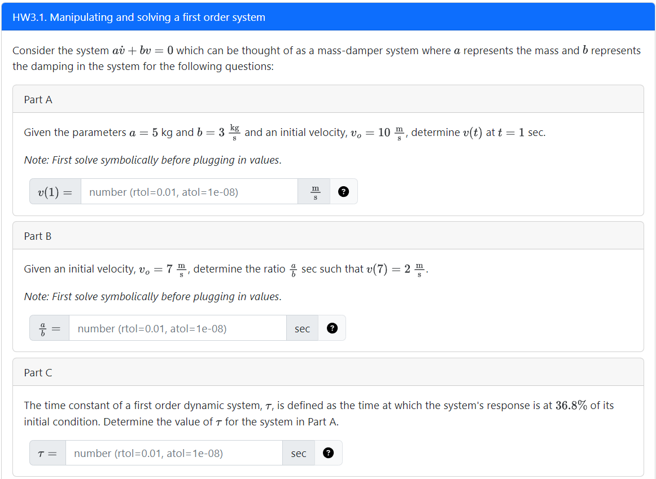
Task: Open the help tooltip for the a/b ratio answer
Action: click(332, 328)
